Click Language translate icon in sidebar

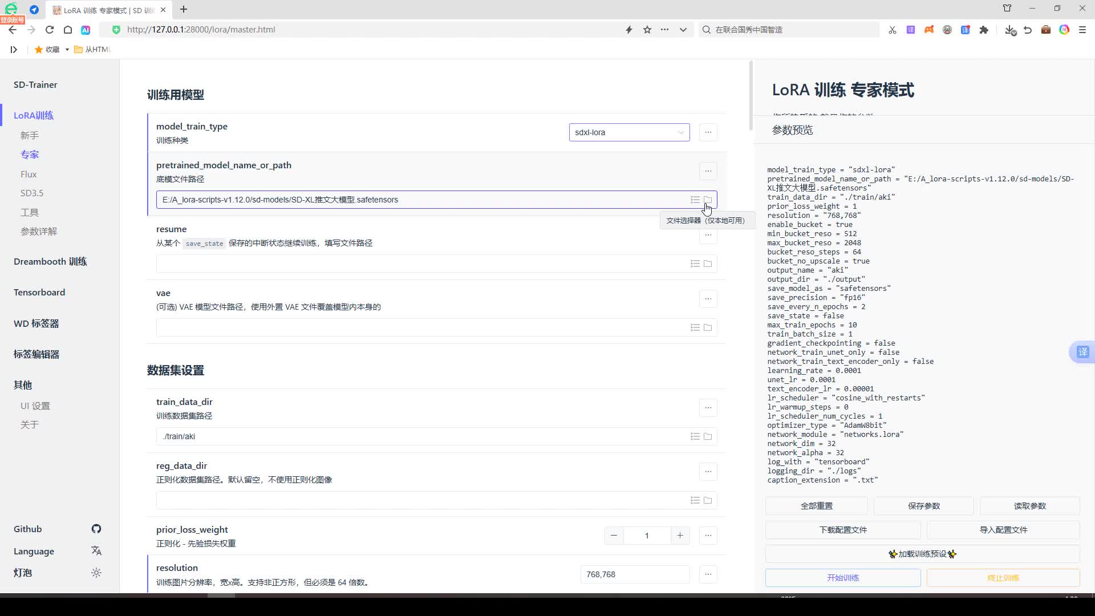click(x=96, y=551)
